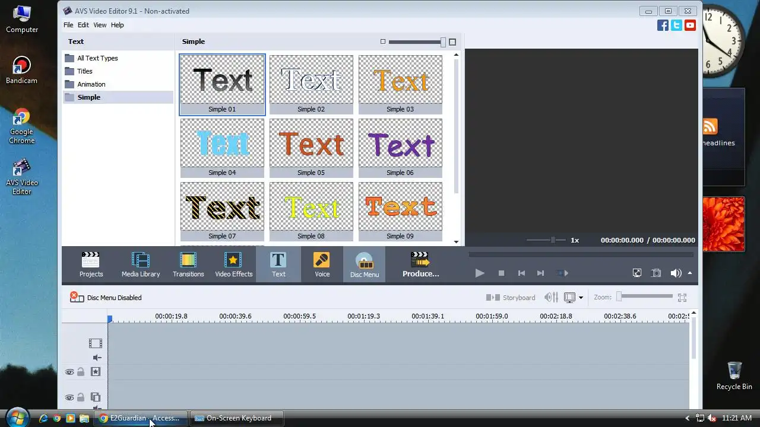The image size is (760, 427).
Task: Open the View menu
Action: [100, 25]
